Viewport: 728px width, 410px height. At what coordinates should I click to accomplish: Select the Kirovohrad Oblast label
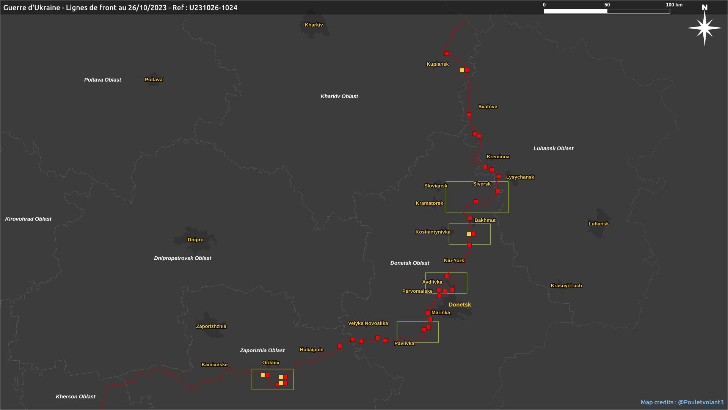pos(28,219)
